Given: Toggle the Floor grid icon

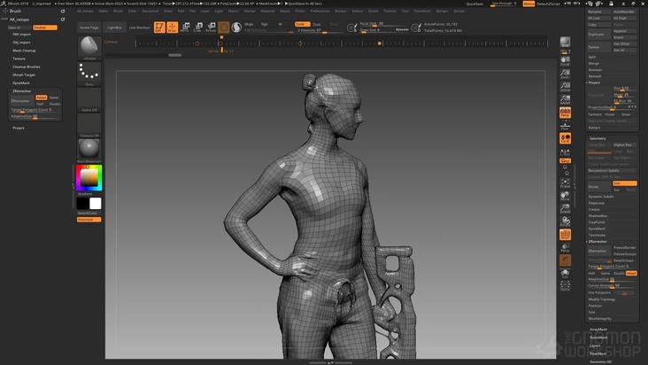Looking at the screenshot, I should [565, 125].
